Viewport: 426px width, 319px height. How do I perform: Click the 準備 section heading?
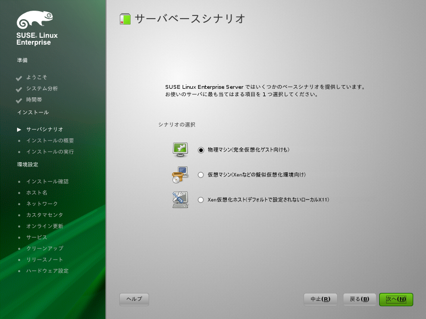(x=22, y=60)
